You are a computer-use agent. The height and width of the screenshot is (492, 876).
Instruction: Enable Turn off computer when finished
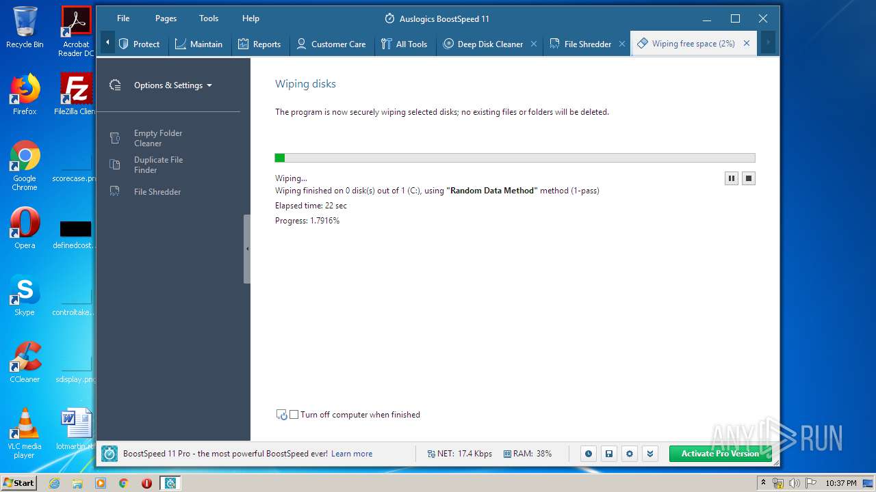[x=294, y=415]
